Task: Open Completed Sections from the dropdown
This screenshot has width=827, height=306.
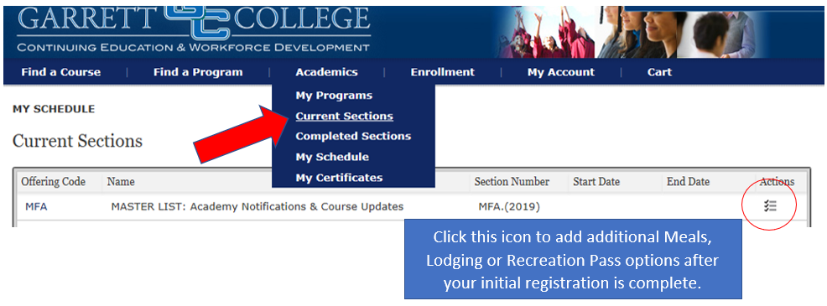Action: pos(353,136)
